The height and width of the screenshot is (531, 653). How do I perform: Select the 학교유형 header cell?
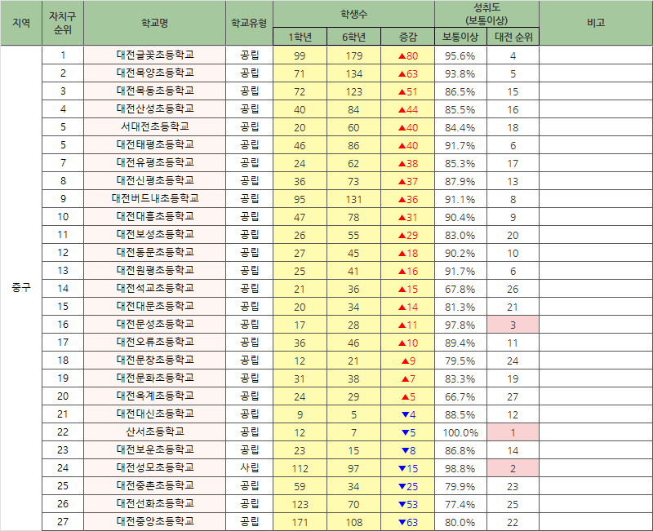point(249,23)
